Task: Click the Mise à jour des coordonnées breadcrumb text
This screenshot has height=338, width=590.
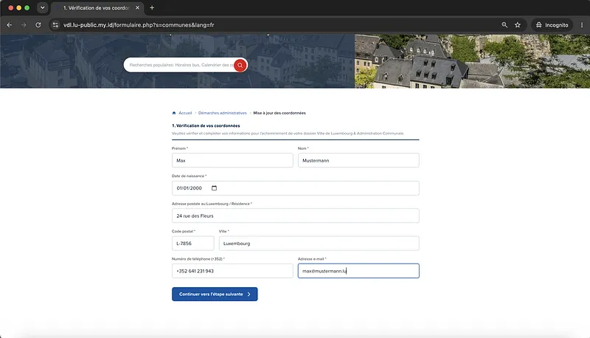Action: 280,113
